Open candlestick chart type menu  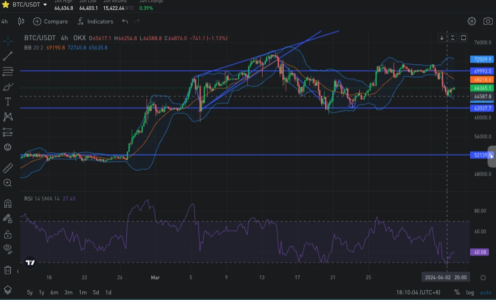pyautogui.click(x=21, y=21)
